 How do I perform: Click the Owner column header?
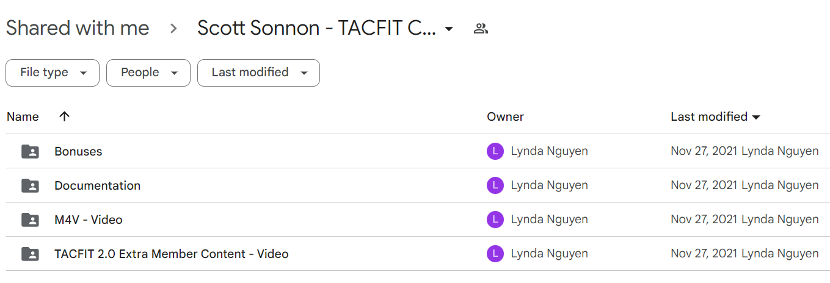tap(505, 116)
